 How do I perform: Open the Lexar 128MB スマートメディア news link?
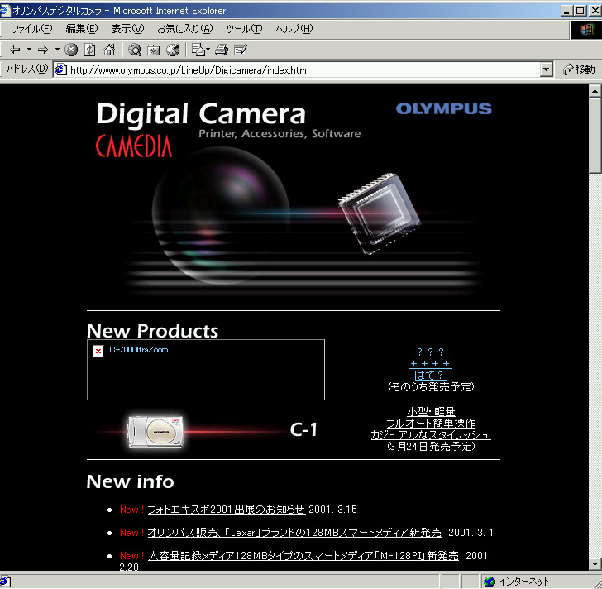point(294,533)
